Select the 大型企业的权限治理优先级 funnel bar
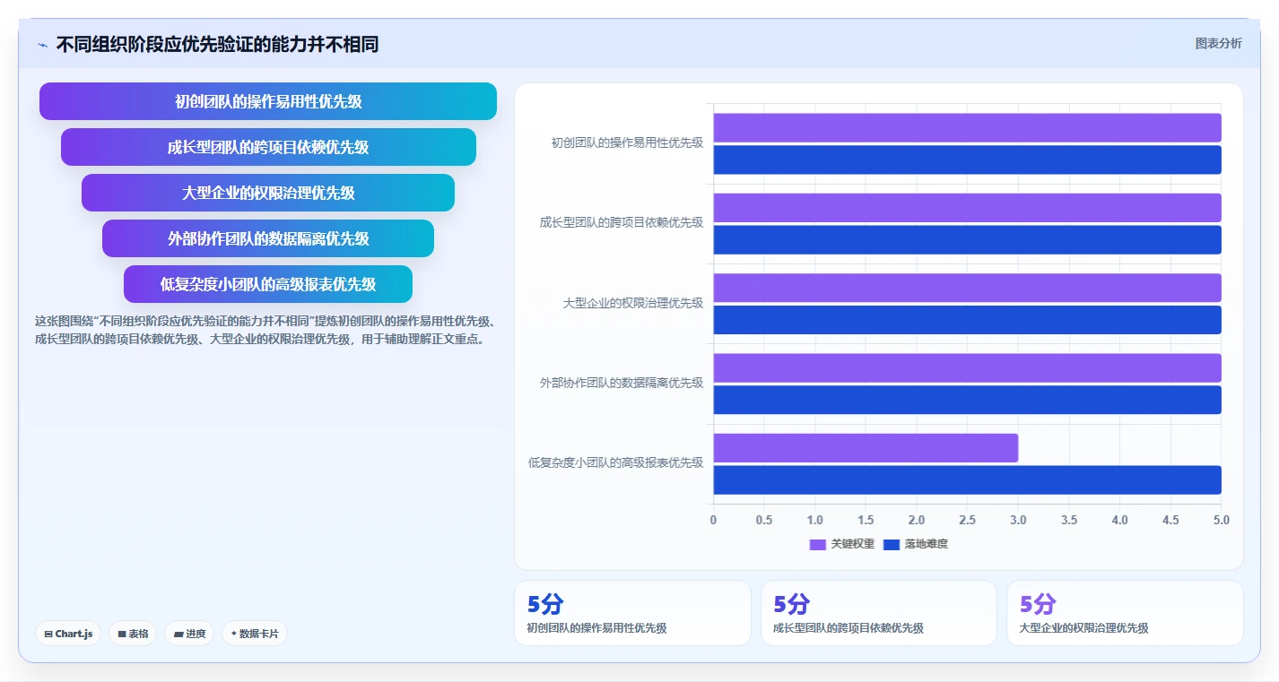The image size is (1279, 682). coord(268,193)
